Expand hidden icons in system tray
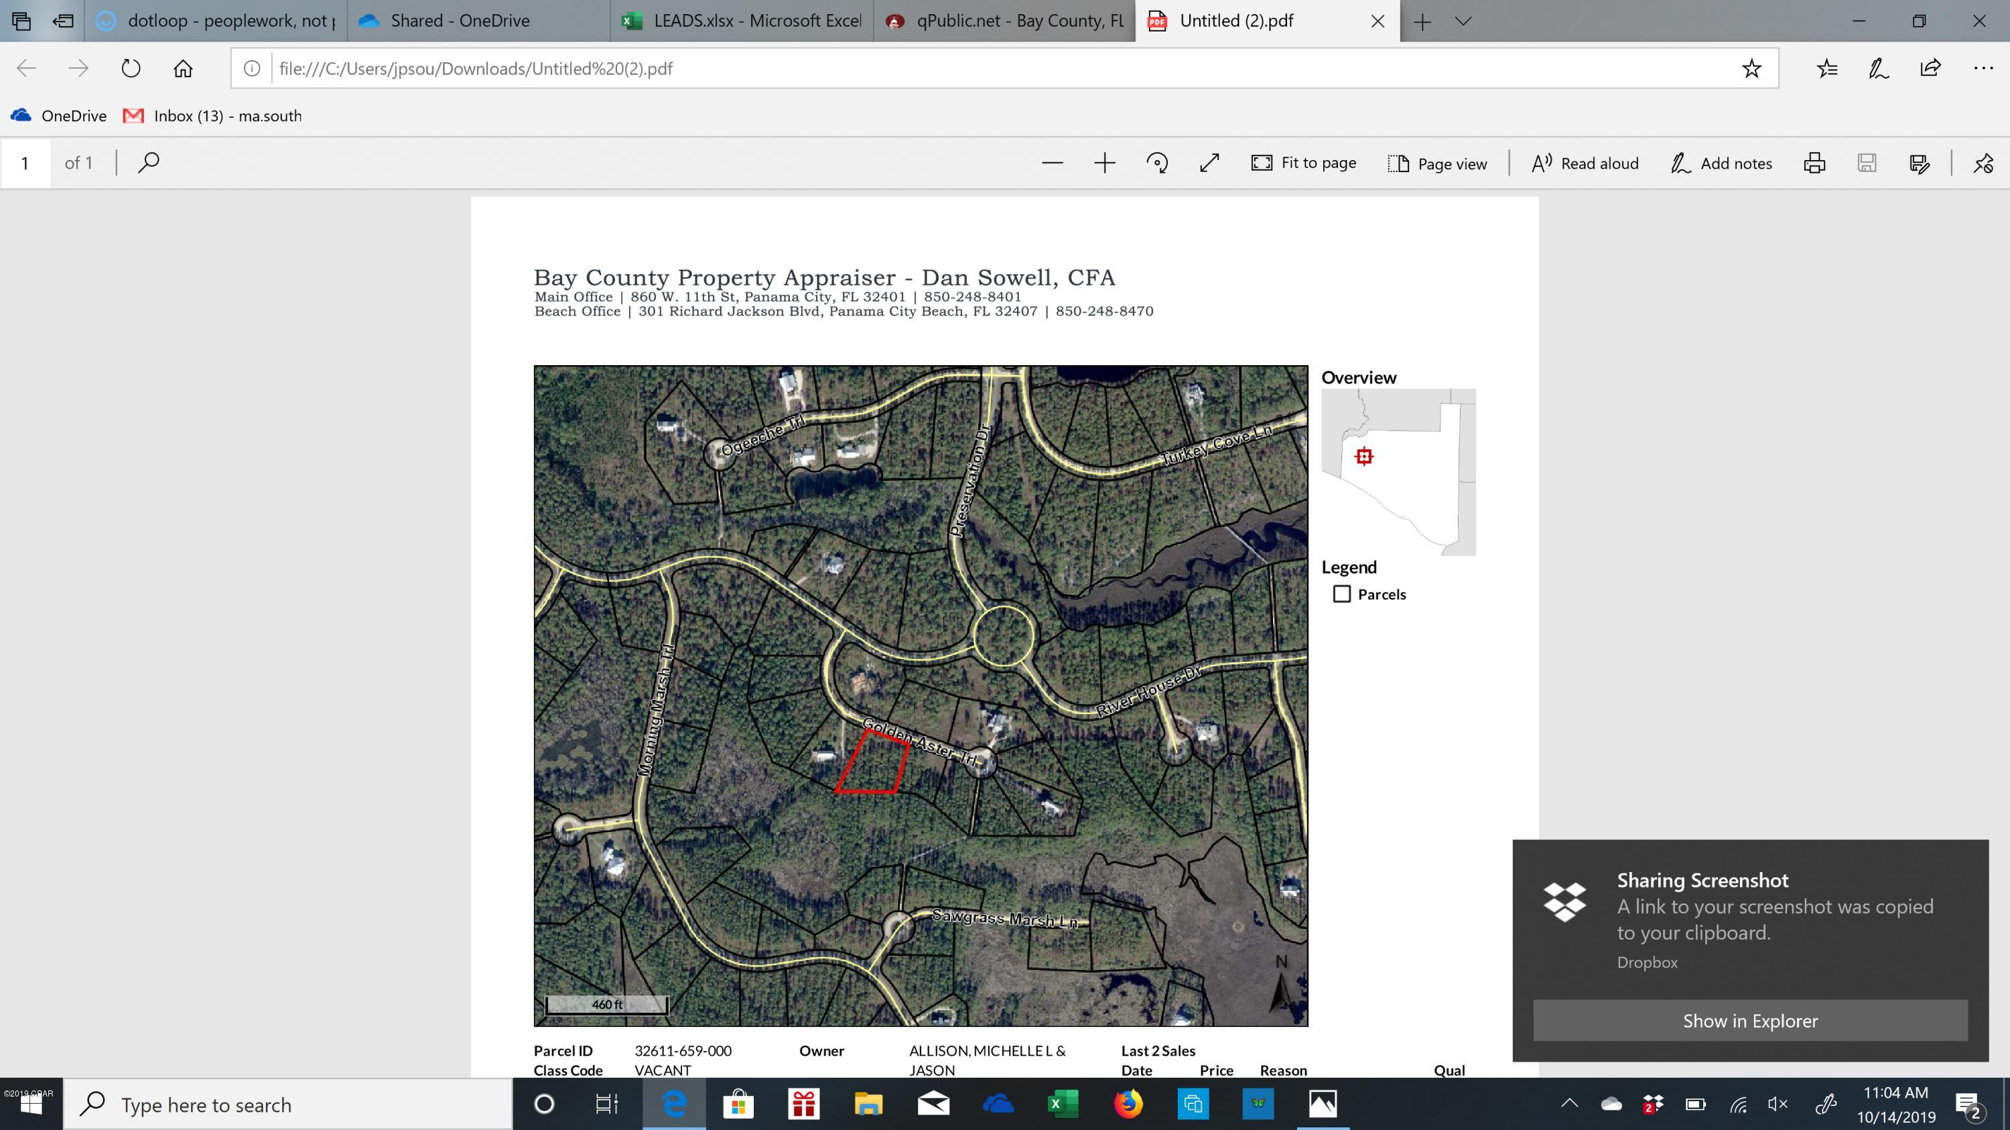Viewport: 2010px width, 1130px height. [x=1569, y=1105]
